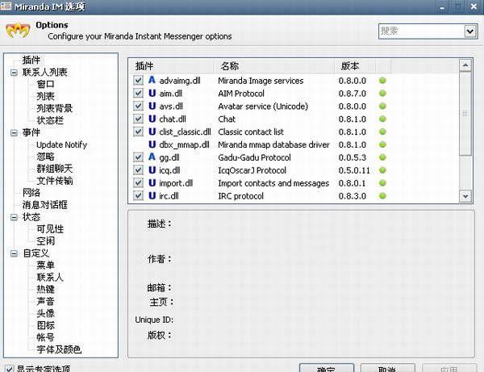Open the 窗口 options page
Screen dimensions: 484x372
coord(45,84)
